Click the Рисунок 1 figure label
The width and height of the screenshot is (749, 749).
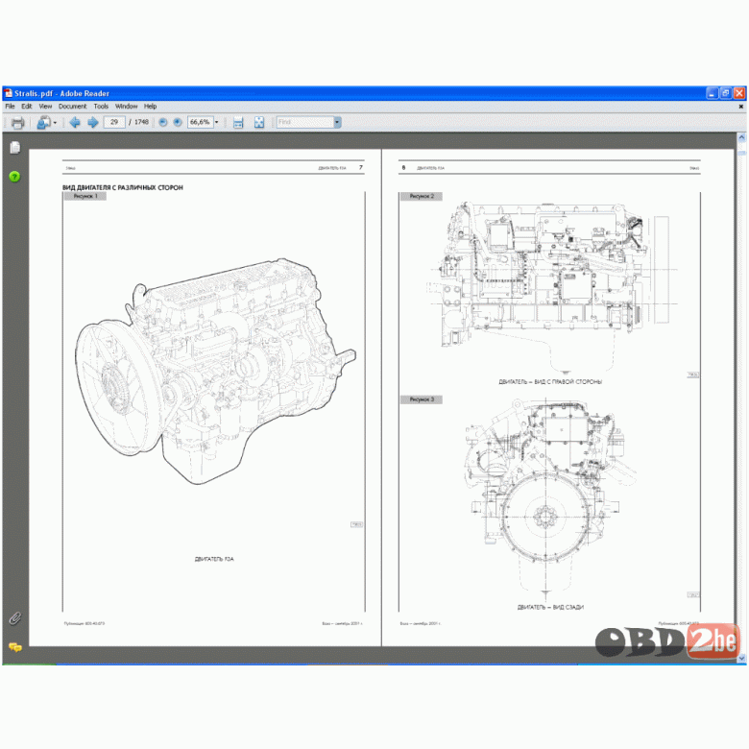coord(85,196)
